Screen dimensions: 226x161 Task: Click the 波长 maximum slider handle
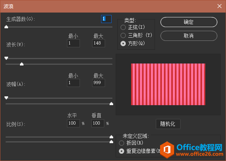tap(22, 64)
